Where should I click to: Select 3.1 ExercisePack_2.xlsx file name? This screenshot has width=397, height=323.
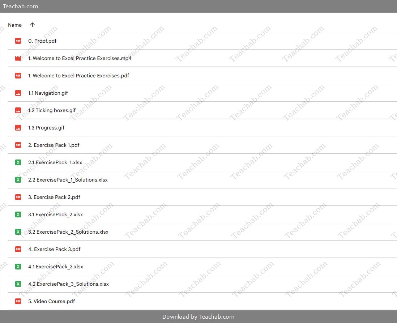[x=55, y=214]
